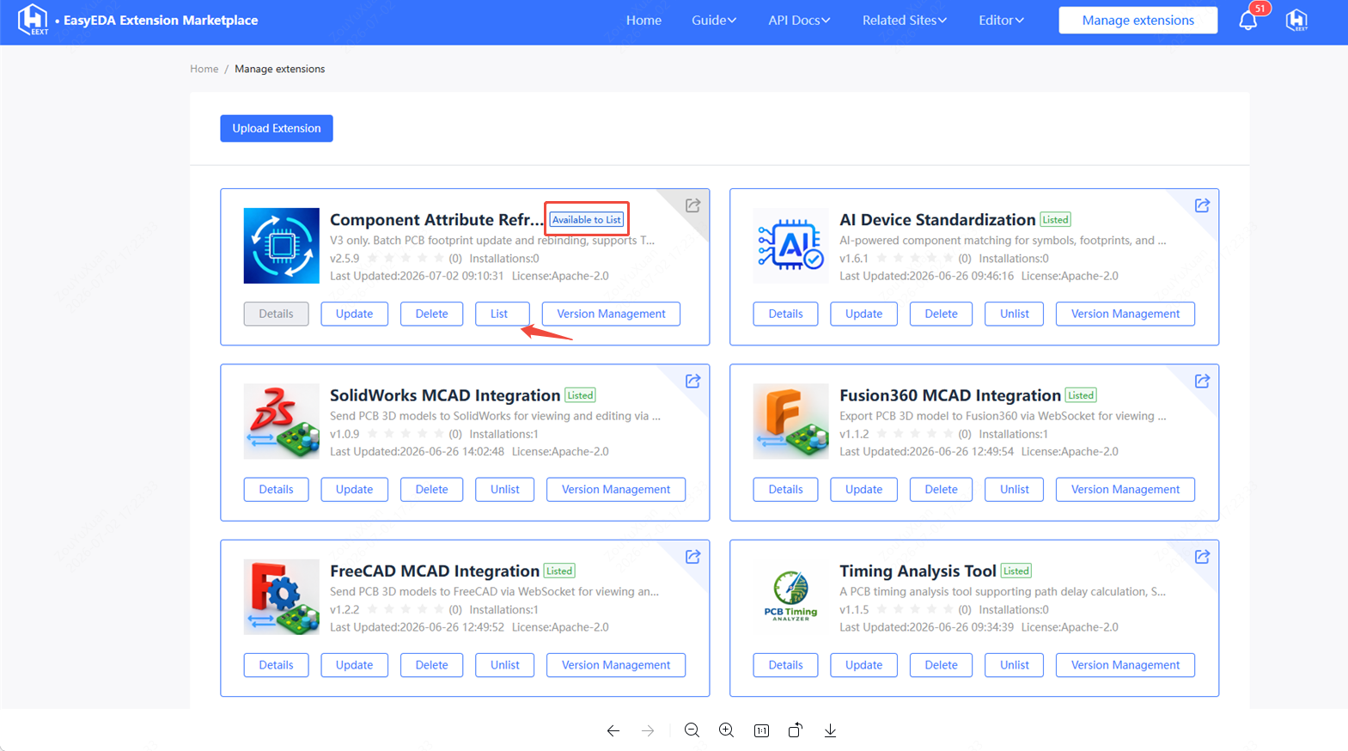Image resolution: width=1348 pixels, height=751 pixels.
Task: Click Details on Component Attribute Refresh card
Action: pyautogui.click(x=276, y=314)
